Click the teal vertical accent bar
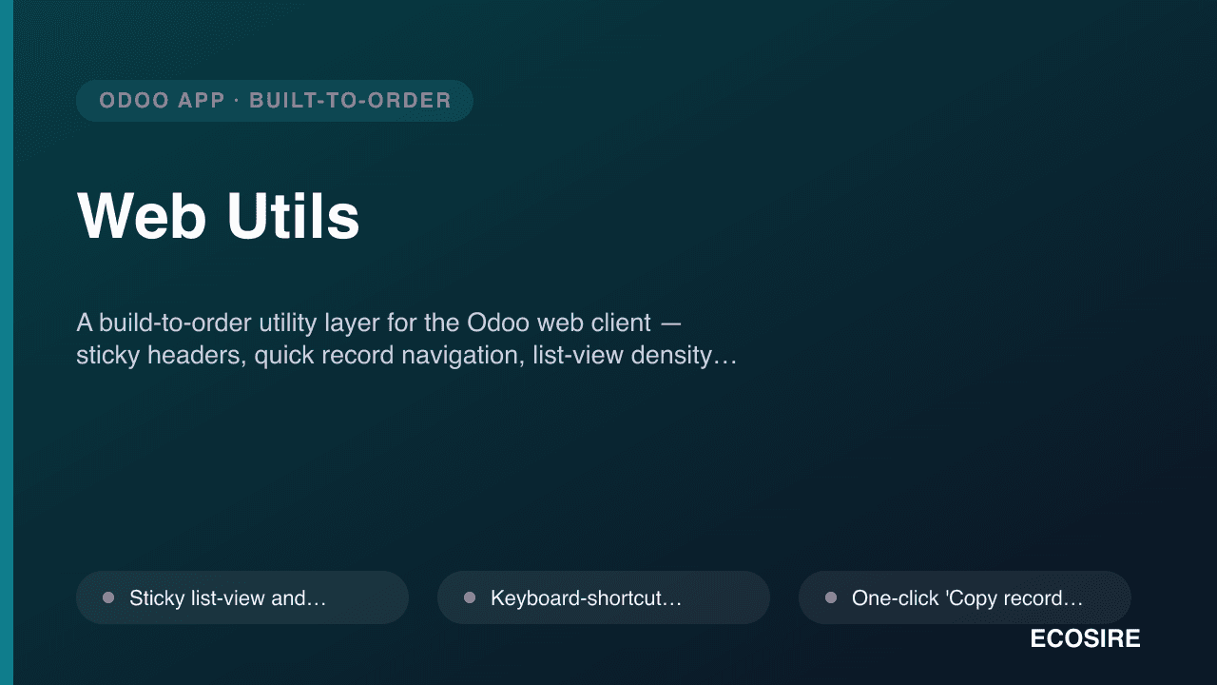This screenshot has height=685, width=1217. [7, 342]
